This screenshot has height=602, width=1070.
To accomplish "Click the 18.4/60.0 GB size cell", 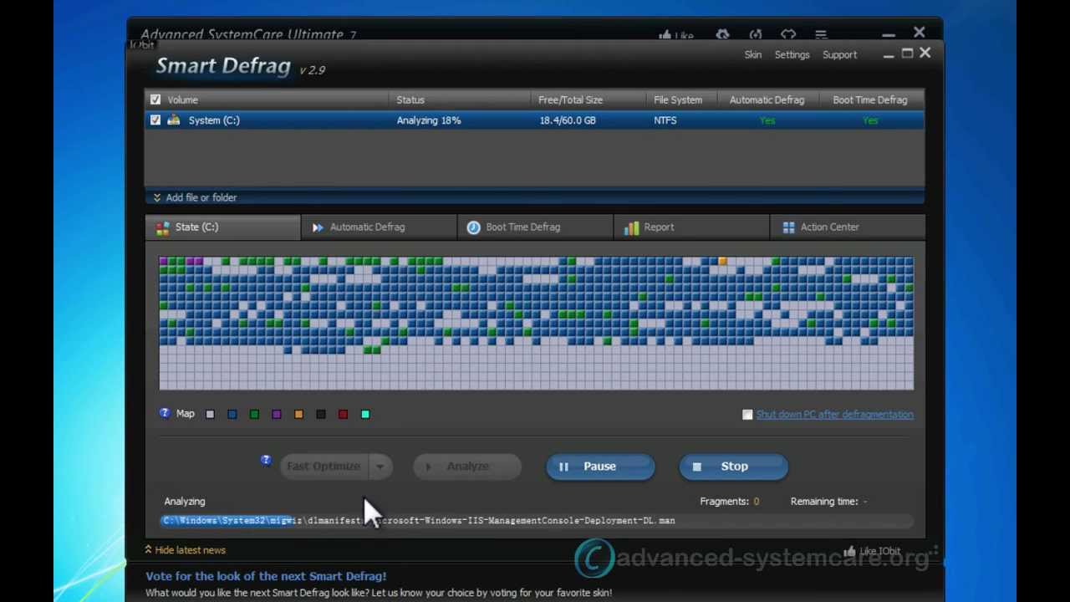I will [568, 120].
